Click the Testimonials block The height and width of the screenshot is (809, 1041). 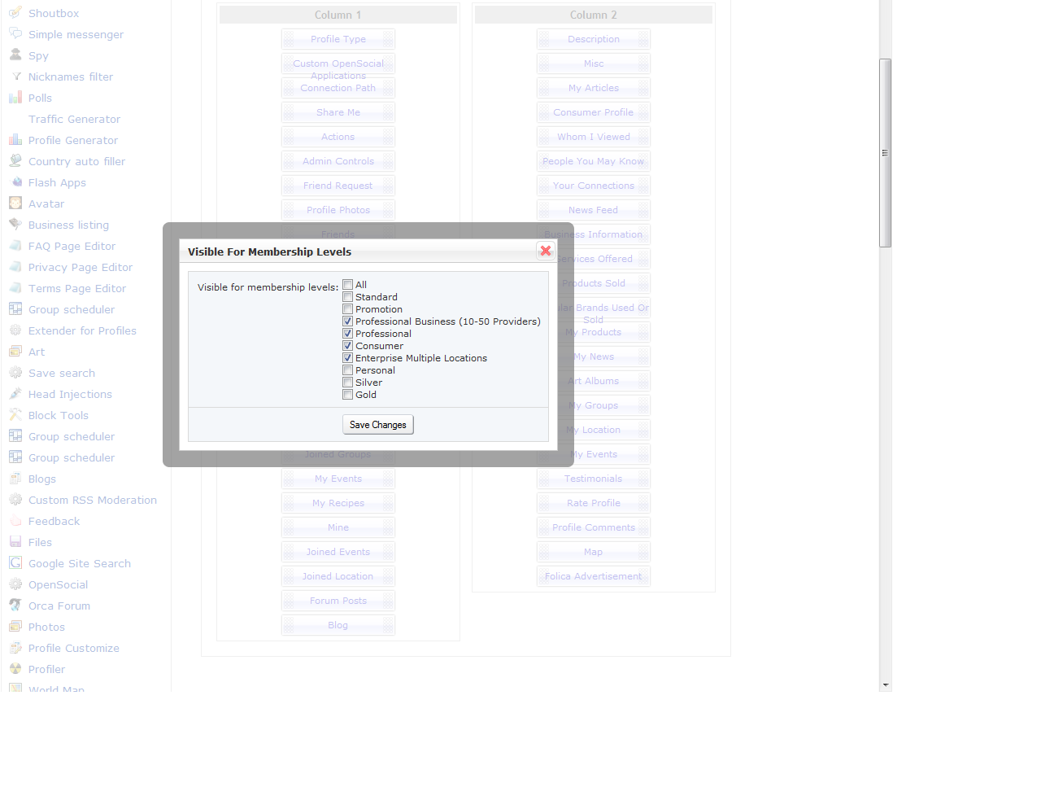pyautogui.click(x=594, y=479)
